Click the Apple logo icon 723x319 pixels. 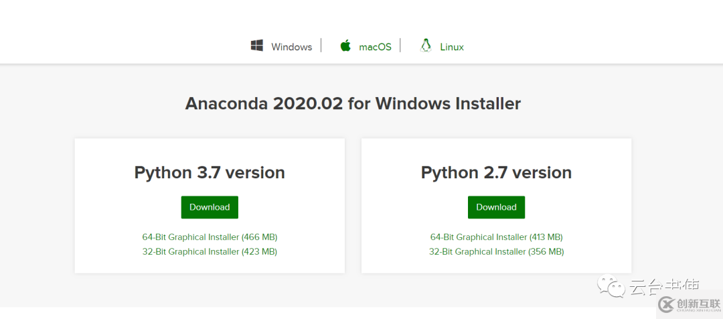(345, 46)
